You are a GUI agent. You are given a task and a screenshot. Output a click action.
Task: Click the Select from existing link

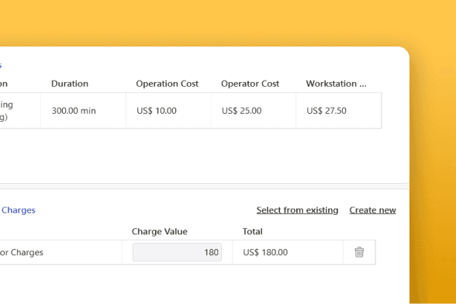point(297,210)
